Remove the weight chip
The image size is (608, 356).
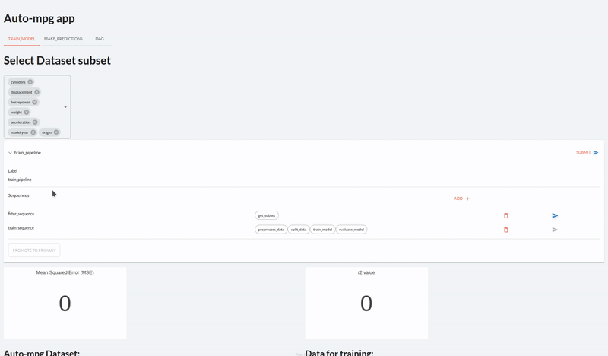point(27,112)
